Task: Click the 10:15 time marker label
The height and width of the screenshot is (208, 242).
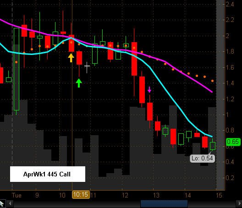Action: pos(81,195)
